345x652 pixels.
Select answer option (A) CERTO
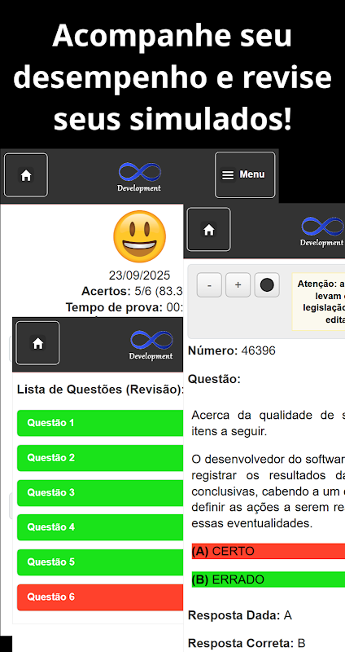coord(269,552)
